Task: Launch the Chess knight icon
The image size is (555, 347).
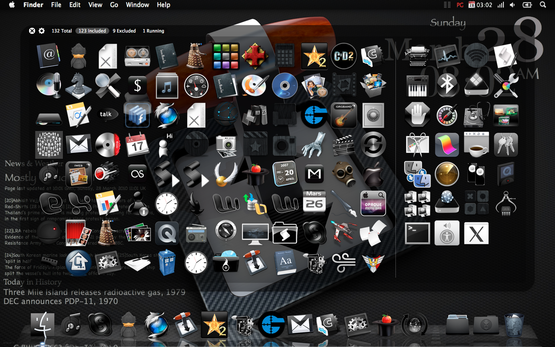Action: (x=78, y=86)
